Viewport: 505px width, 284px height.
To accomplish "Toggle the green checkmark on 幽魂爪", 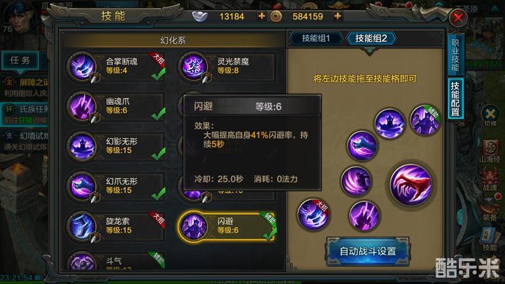I will pos(158,114).
